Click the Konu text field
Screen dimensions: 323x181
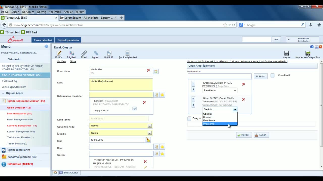(x=121, y=84)
